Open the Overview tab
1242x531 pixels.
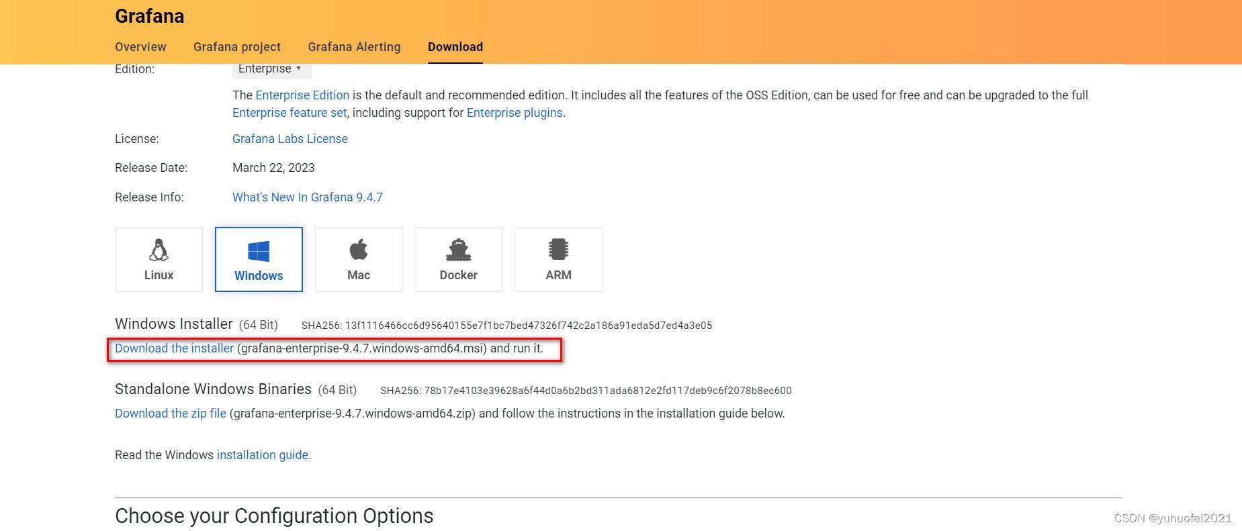(140, 47)
